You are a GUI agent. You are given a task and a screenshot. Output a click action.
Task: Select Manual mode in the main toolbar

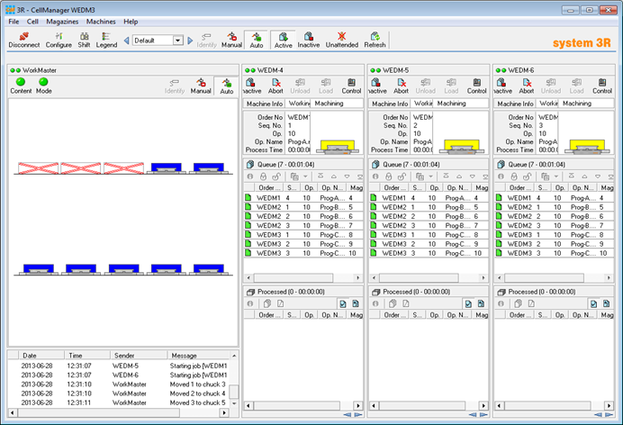(231, 41)
